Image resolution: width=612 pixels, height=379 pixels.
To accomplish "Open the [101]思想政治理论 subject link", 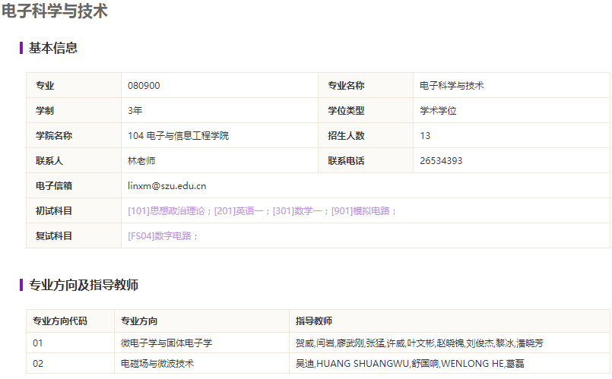I will [x=166, y=211].
